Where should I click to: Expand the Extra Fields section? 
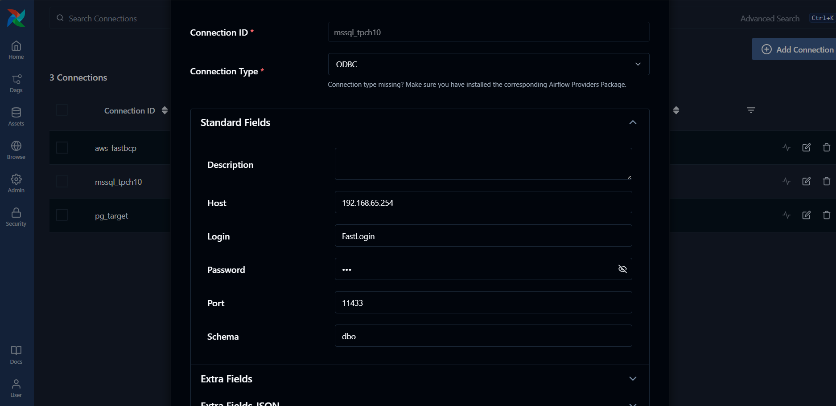point(632,379)
